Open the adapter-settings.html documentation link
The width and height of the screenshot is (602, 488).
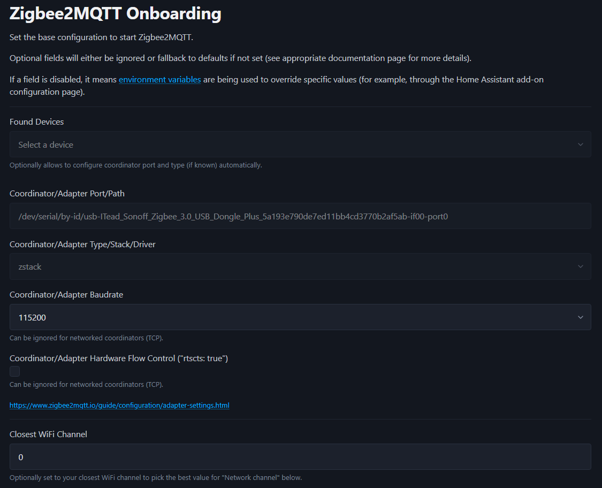tap(119, 406)
